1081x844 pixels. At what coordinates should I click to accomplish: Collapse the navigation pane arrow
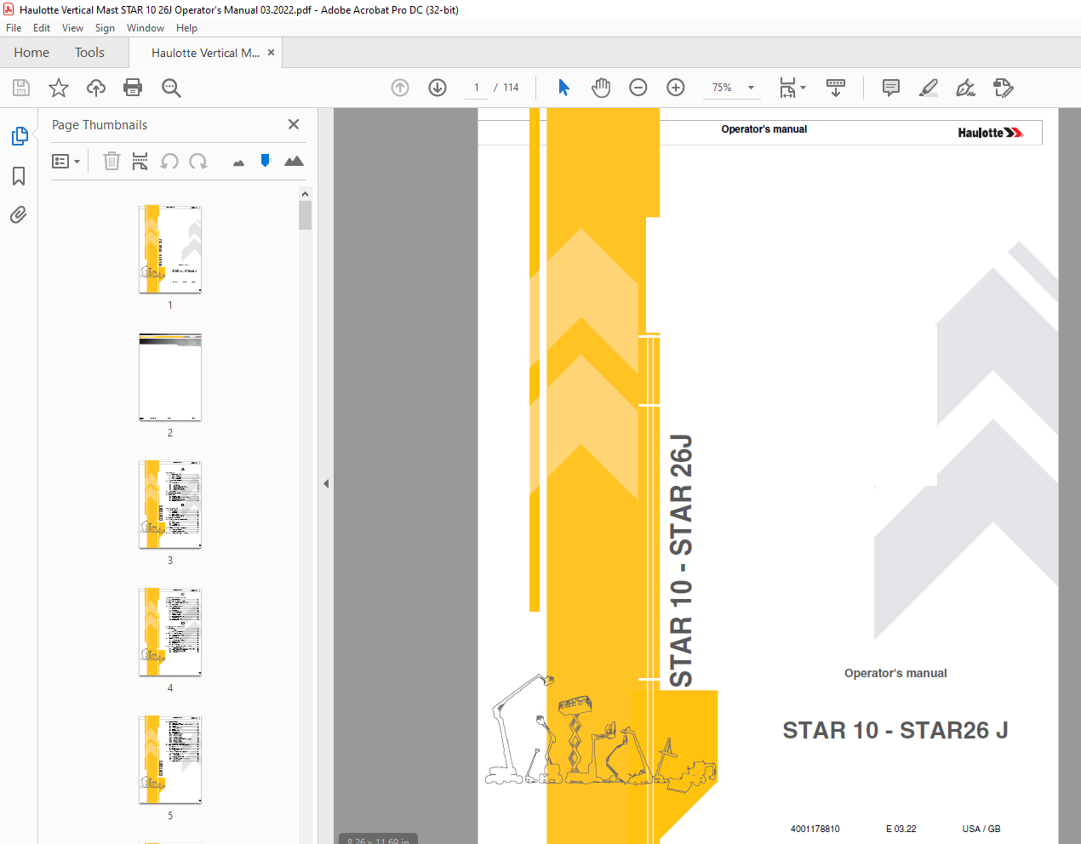click(326, 483)
